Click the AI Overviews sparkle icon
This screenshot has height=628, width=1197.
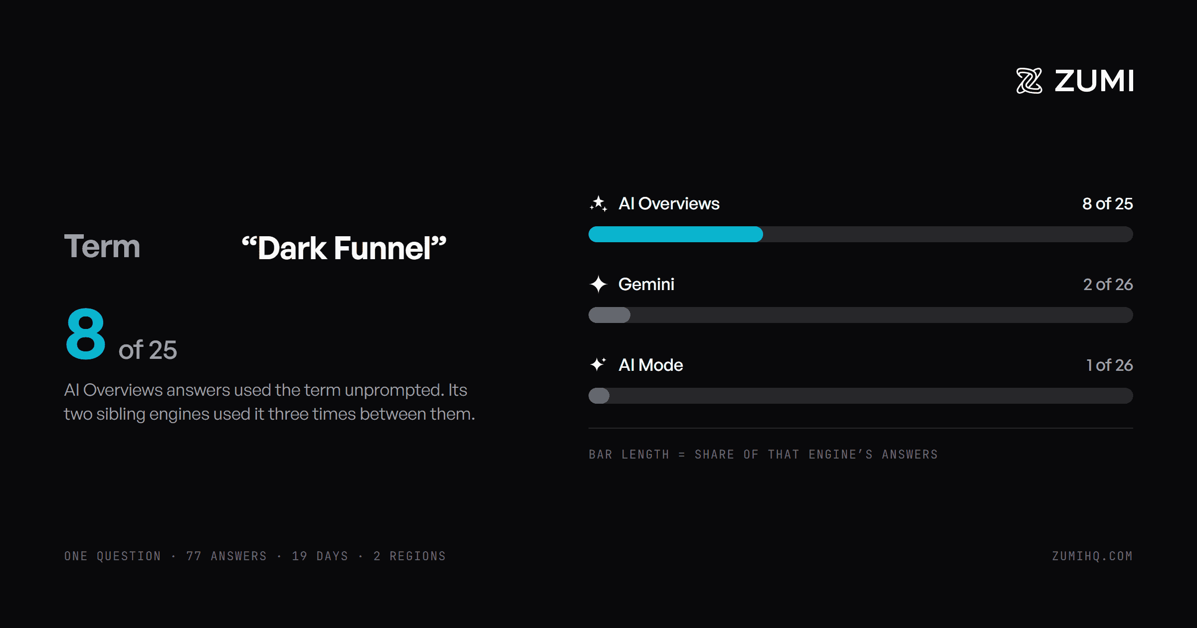click(x=598, y=203)
